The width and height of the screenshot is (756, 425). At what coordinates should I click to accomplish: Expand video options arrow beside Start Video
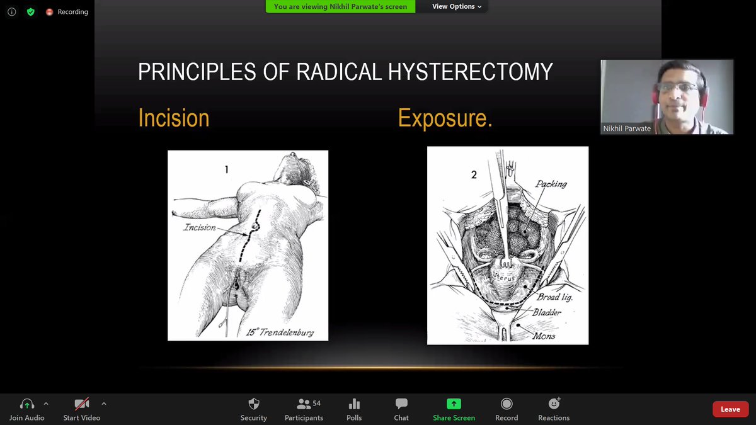coord(104,404)
